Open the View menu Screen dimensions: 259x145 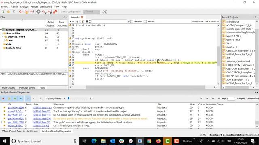[x=57, y=7]
